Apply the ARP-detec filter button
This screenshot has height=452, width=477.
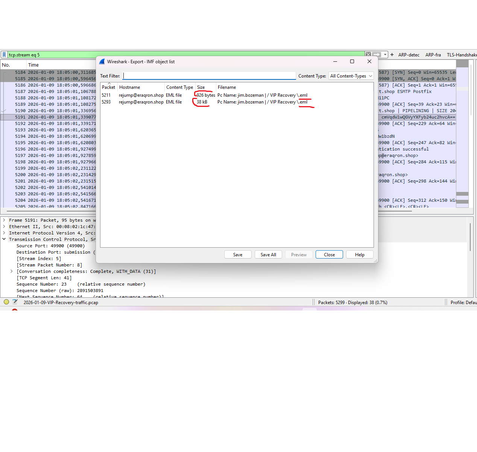[409, 55]
